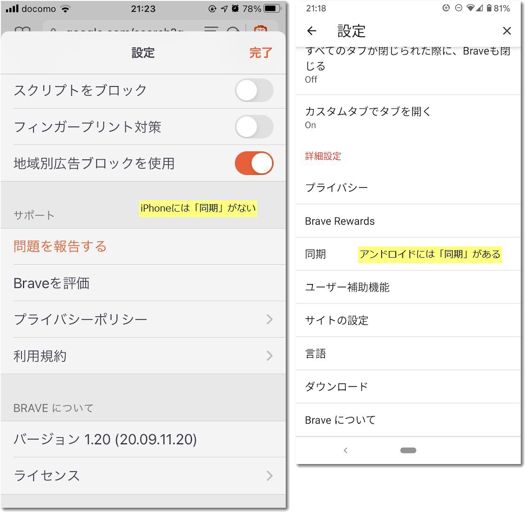Open 利用規約 chevron

coord(269,355)
